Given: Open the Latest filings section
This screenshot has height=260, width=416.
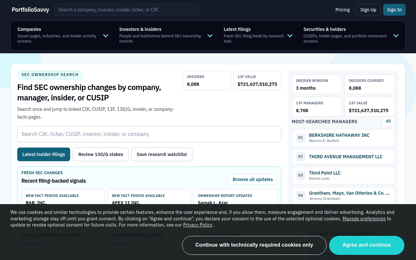Looking at the screenshot, I should (x=258, y=35).
